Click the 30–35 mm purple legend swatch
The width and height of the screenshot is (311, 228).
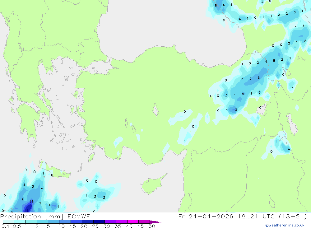coord(110,222)
